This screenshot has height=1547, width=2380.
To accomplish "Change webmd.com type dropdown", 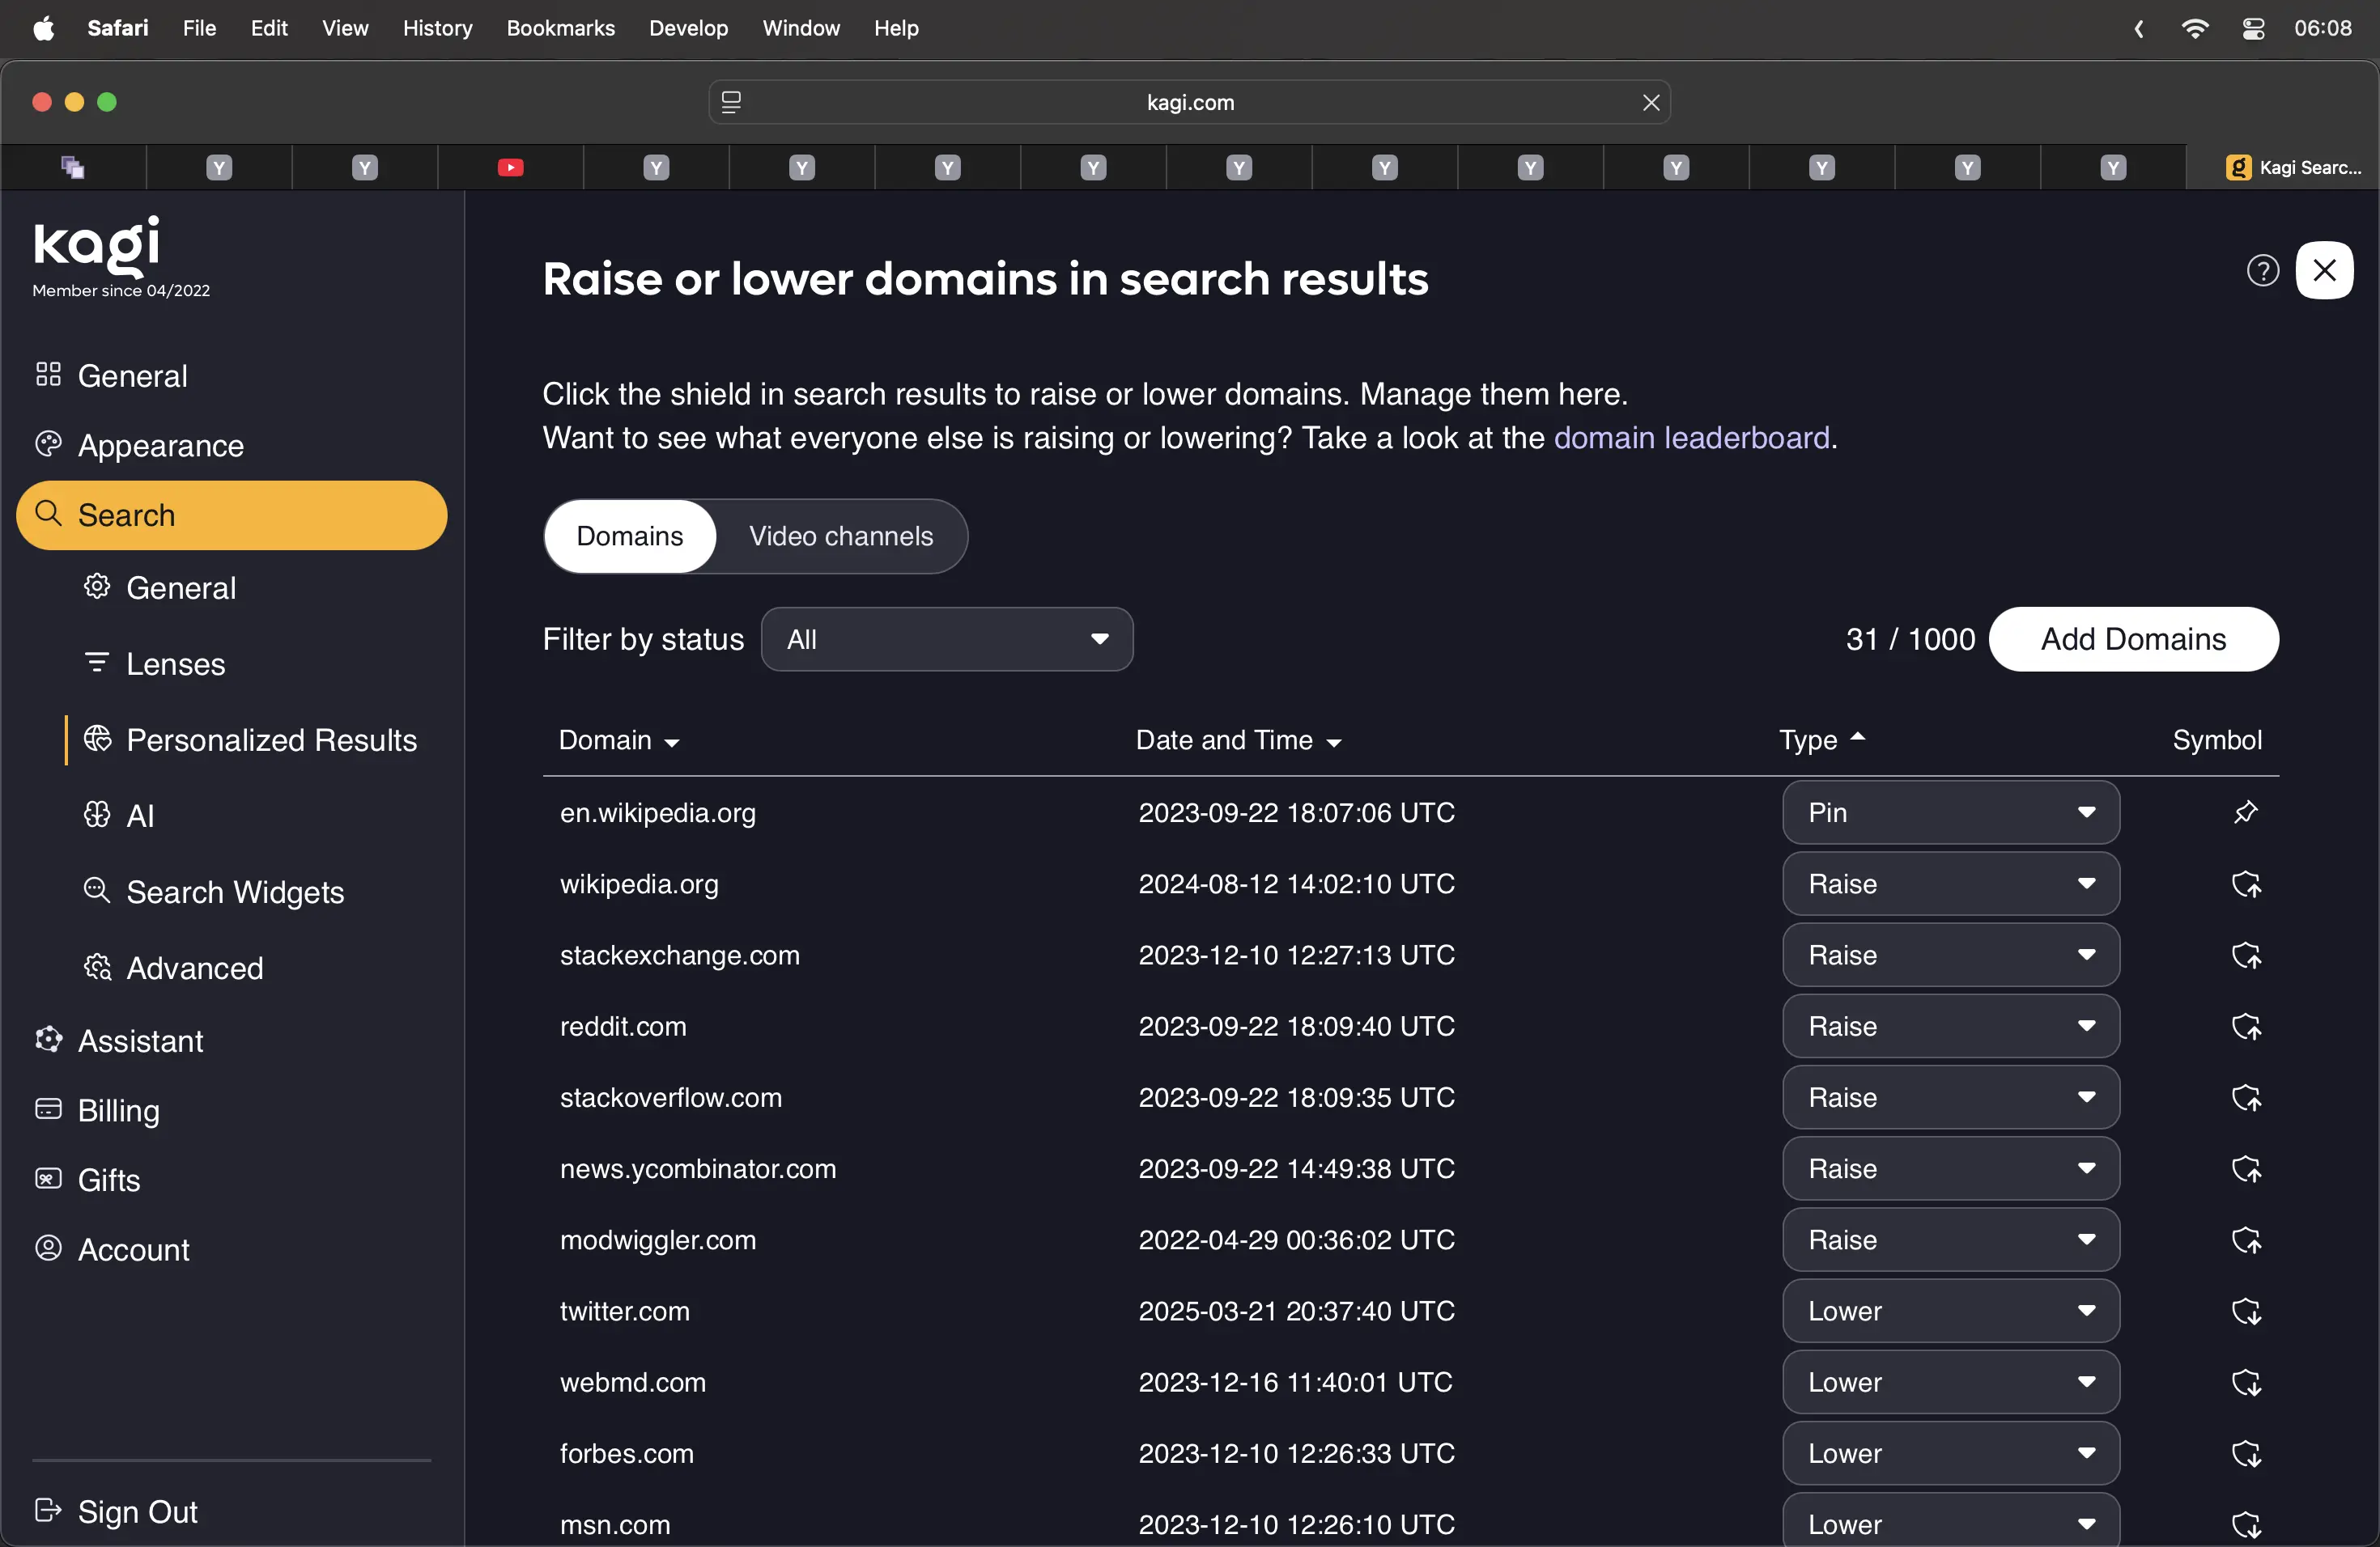I will (1949, 1382).
